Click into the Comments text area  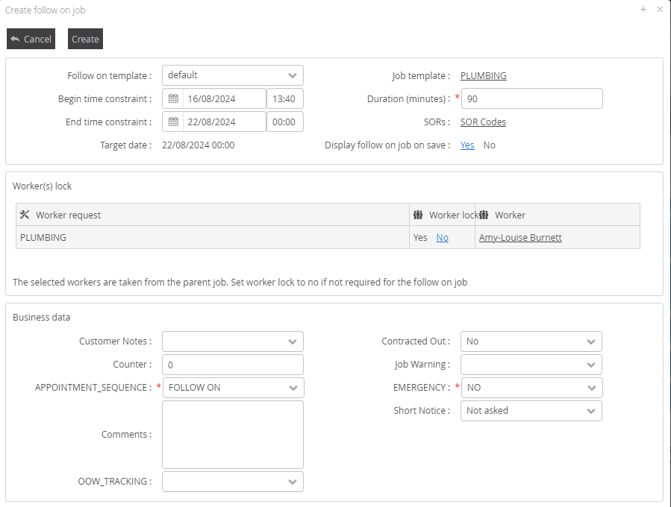point(233,435)
